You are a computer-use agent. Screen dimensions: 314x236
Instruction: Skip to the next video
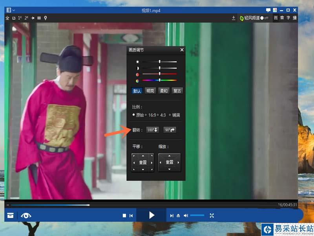coord(172,216)
